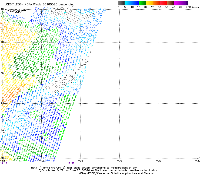Image resolution: width=200 pixels, height=175 pixels.
Task: Click the '>50 knots' legend label
Action: click(x=192, y=7)
